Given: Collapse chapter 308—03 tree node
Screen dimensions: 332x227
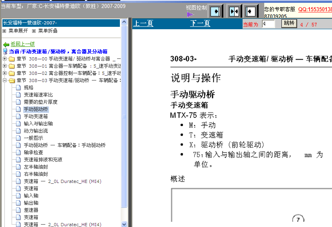Looking at the screenshot, I should click(x=4, y=80).
